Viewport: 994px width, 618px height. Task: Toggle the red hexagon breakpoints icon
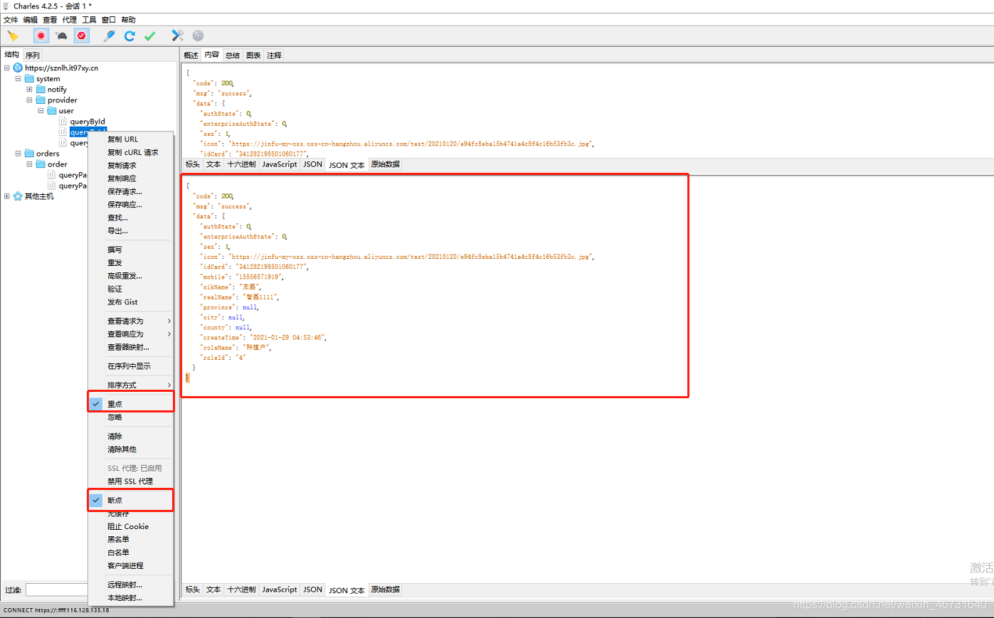tap(82, 36)
